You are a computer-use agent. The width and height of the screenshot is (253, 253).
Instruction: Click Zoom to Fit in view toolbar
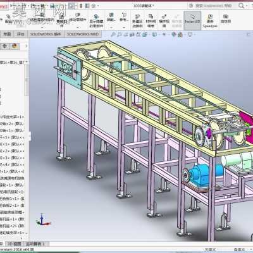click(113, 34)
